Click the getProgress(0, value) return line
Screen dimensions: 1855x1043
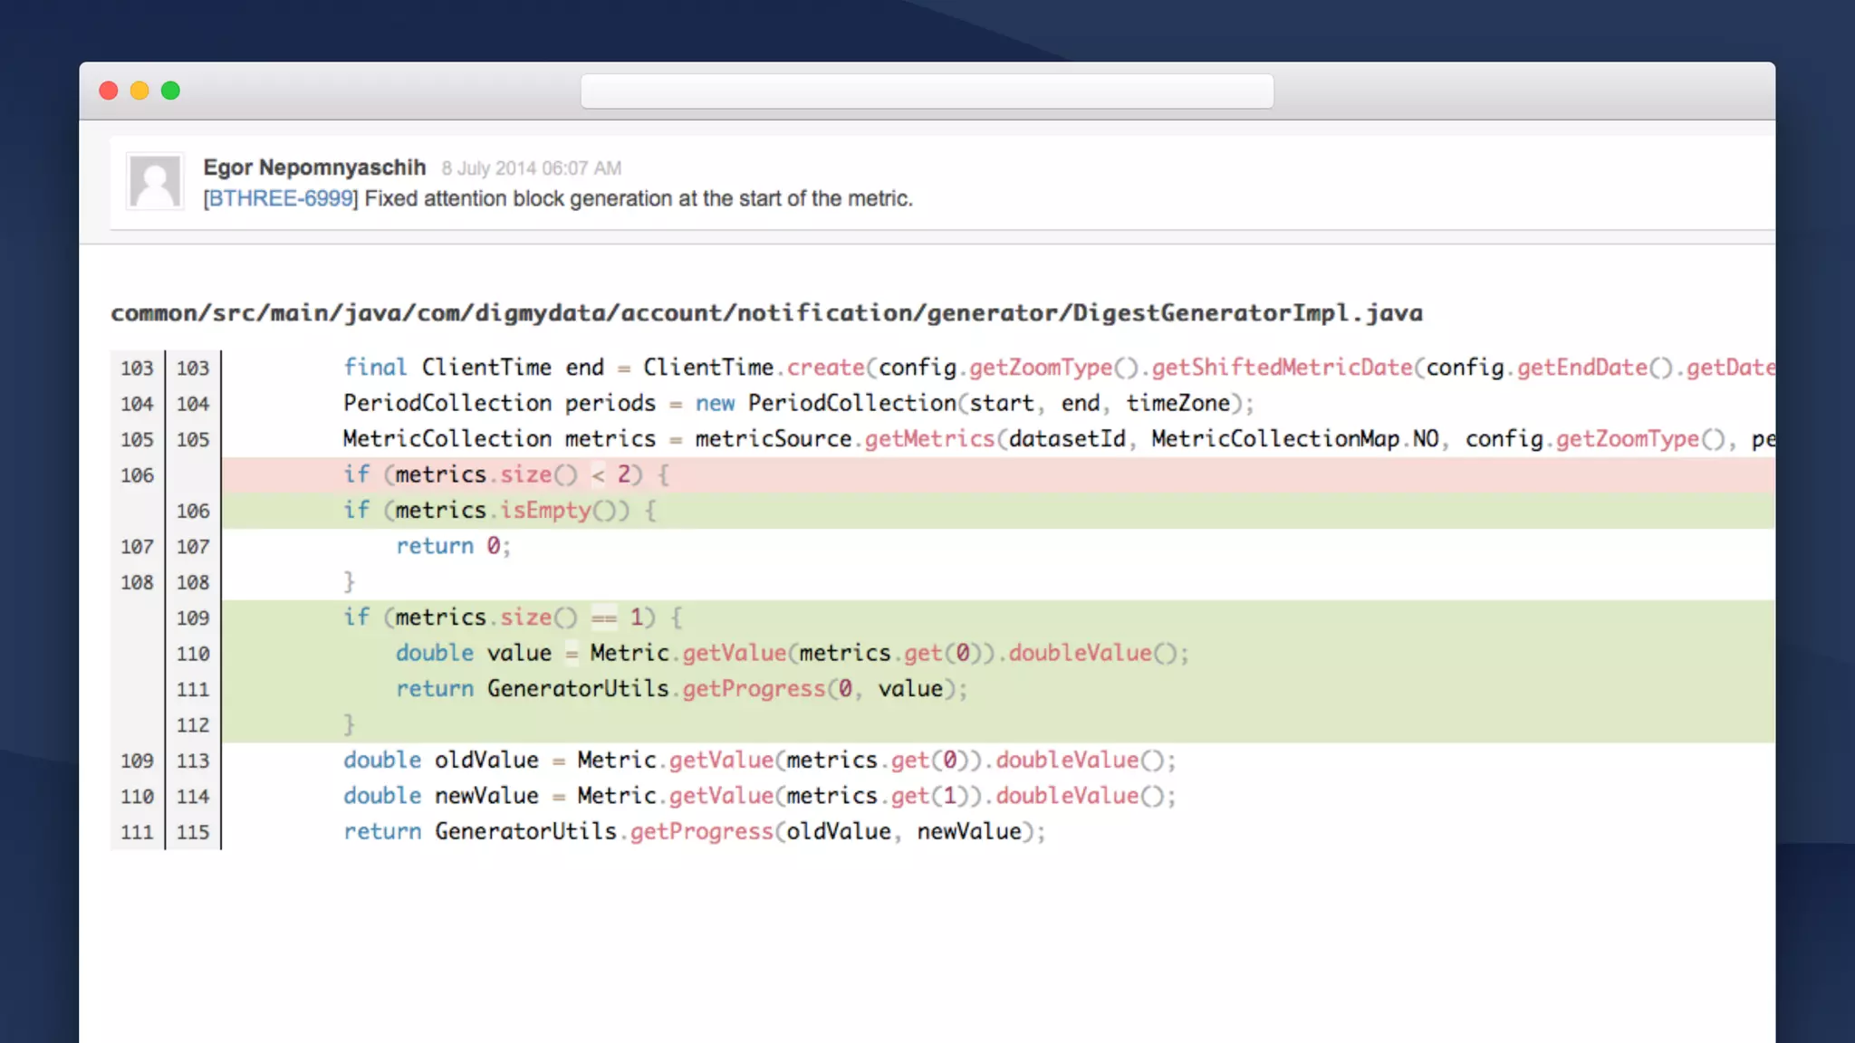click(x=681, y=689)
